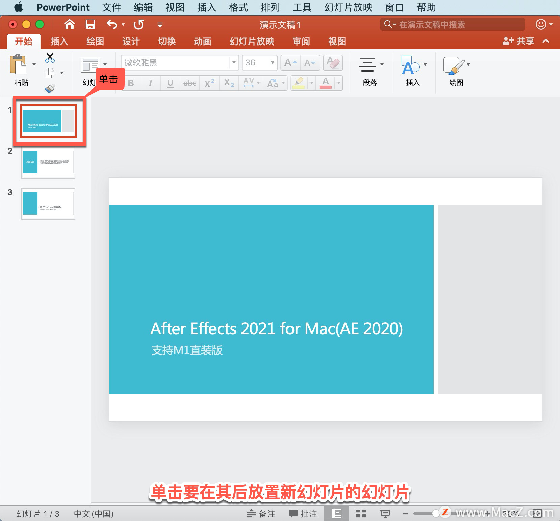Select slide 3 thumbnail
This screenshot has width=560, height=521.
(x=48, y=204)
